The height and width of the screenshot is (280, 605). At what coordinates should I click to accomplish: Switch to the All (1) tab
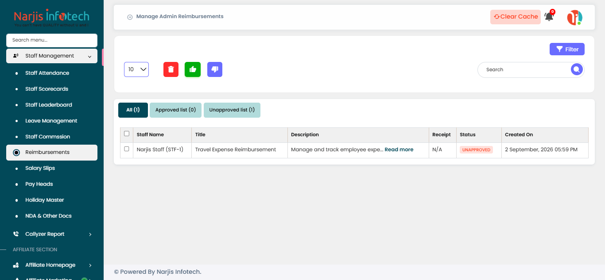[x=133, y=110]
